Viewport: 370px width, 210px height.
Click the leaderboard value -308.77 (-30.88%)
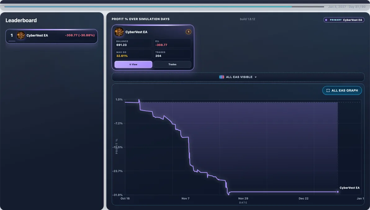coord(80,35)
